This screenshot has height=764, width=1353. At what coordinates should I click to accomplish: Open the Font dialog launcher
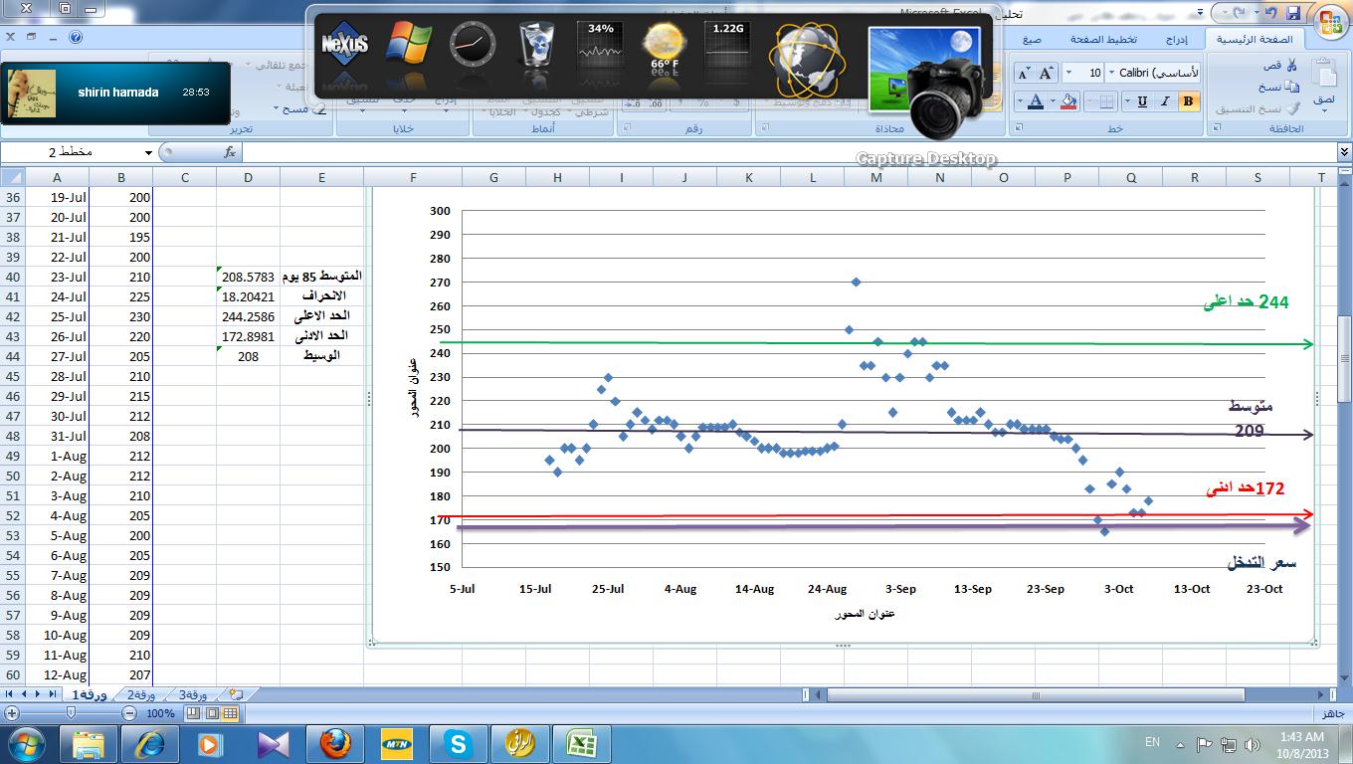click(1017, 127)
